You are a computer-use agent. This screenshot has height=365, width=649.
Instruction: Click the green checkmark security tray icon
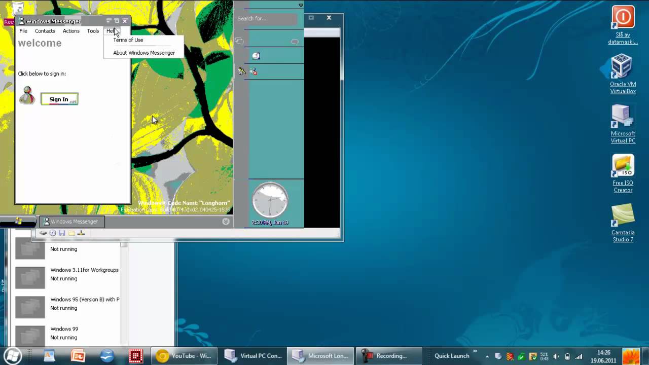tap(521, 356)
